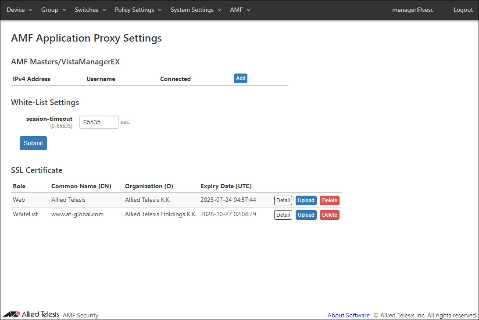Open the About Software link
479x320 pixels.
click(x=348, y=315)
